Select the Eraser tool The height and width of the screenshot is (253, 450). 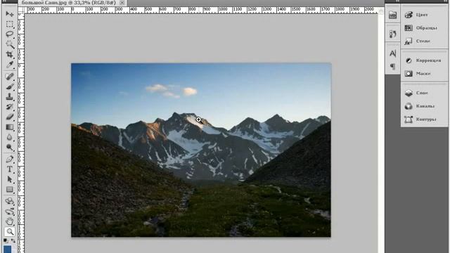[10, 117]
